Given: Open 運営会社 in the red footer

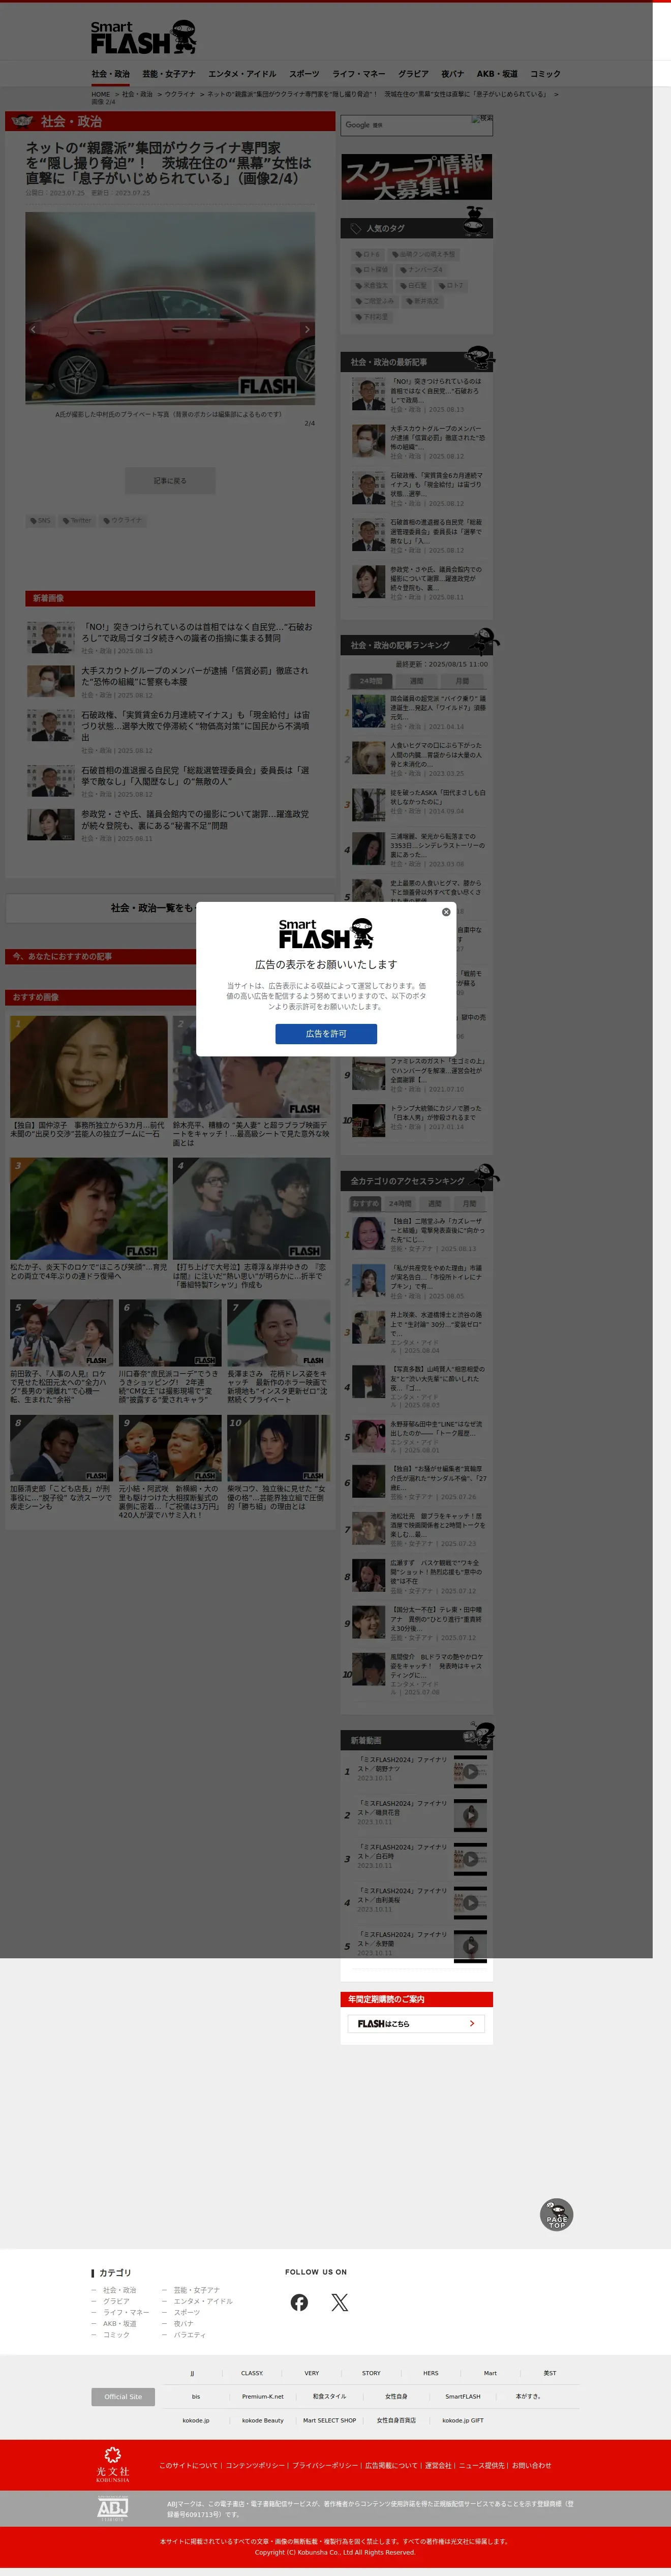Looking at the screenshot, I should 438,2465.
